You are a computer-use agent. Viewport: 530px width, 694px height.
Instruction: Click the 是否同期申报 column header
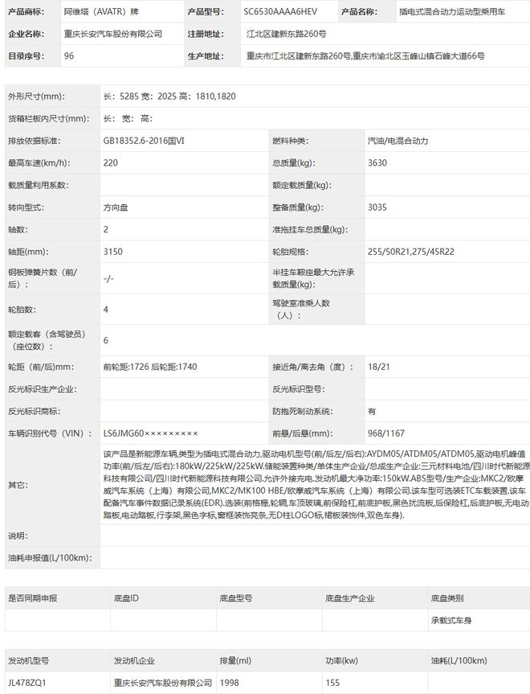coord(33,598)
